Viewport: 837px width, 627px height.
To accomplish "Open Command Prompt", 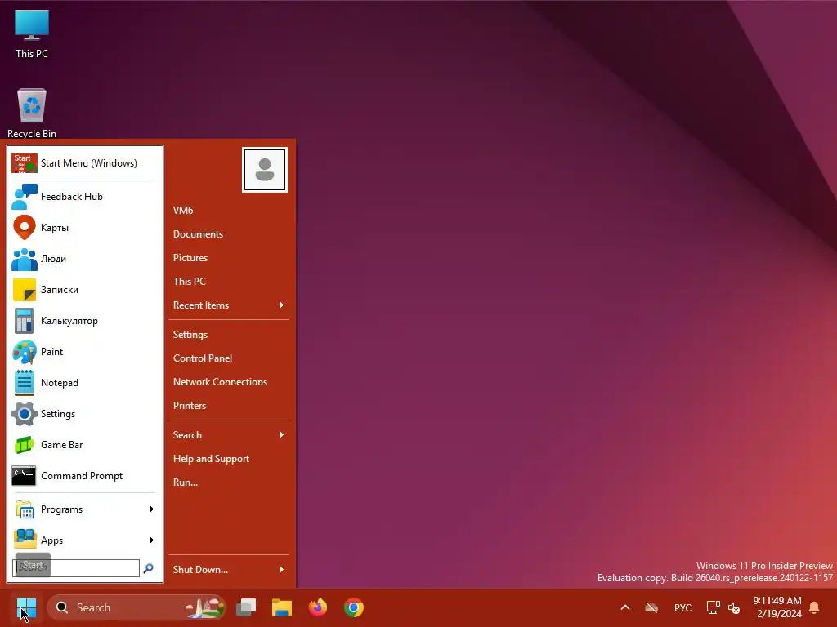I will pyautogui.click(x=84, y=476).
